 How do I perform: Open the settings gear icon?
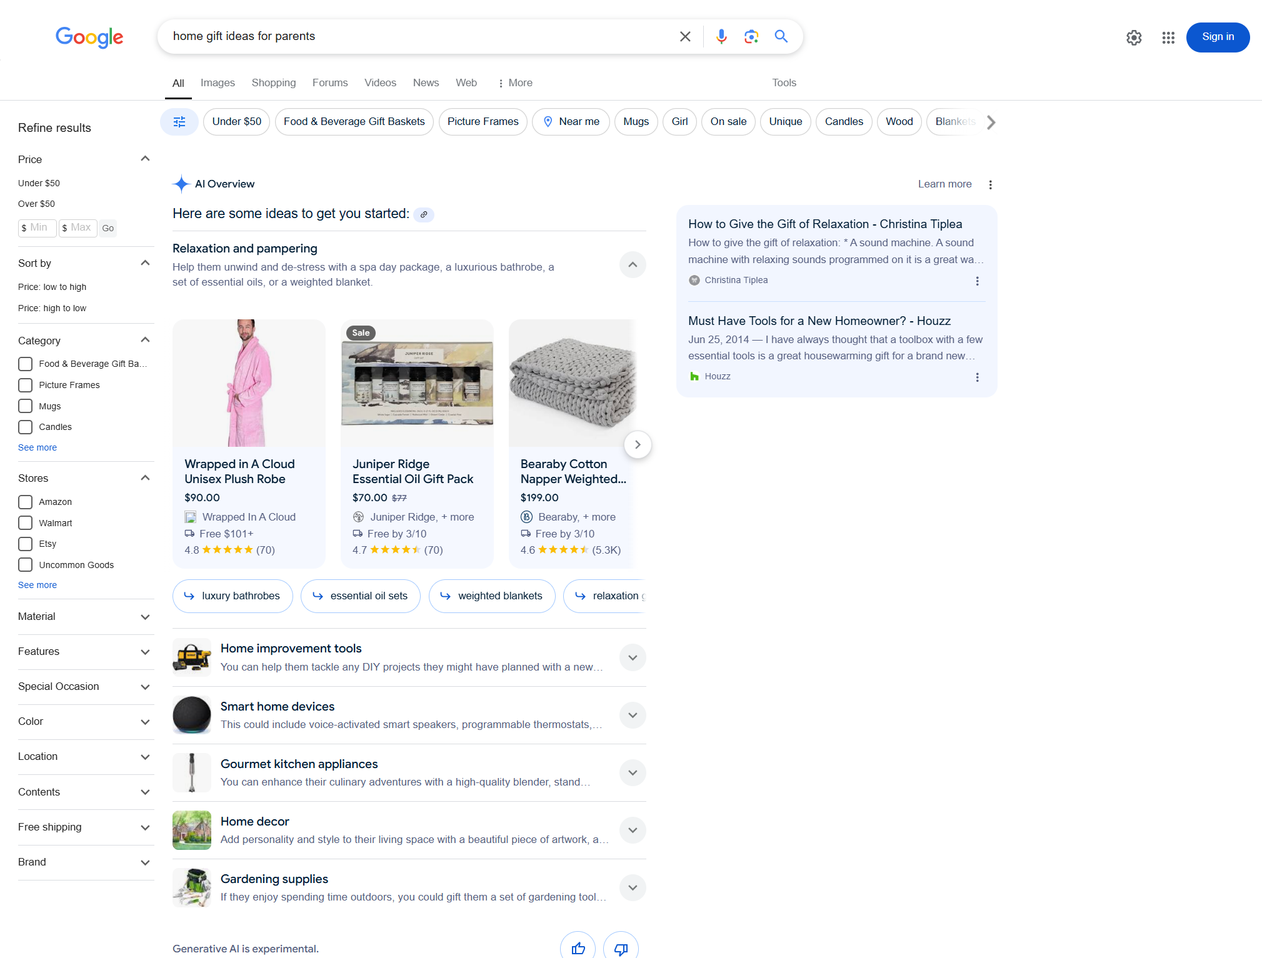pos(1134,37)
